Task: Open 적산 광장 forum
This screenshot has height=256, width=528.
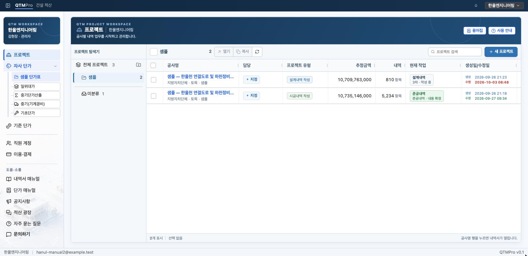Action: (32, 213)
